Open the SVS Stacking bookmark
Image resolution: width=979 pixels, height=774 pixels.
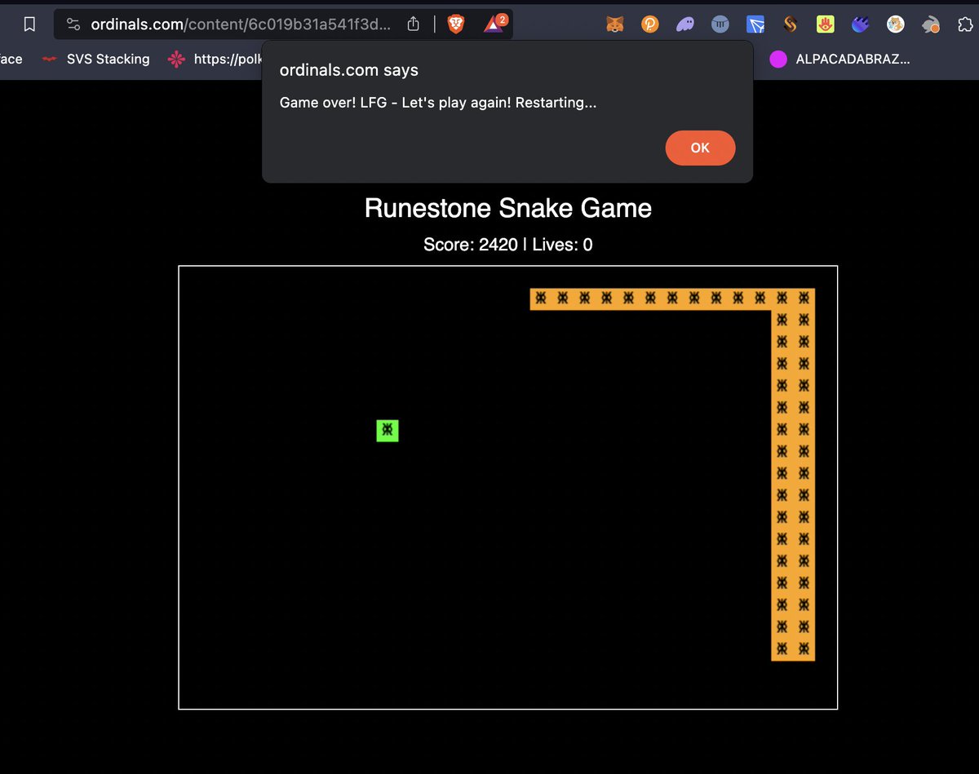96,59
